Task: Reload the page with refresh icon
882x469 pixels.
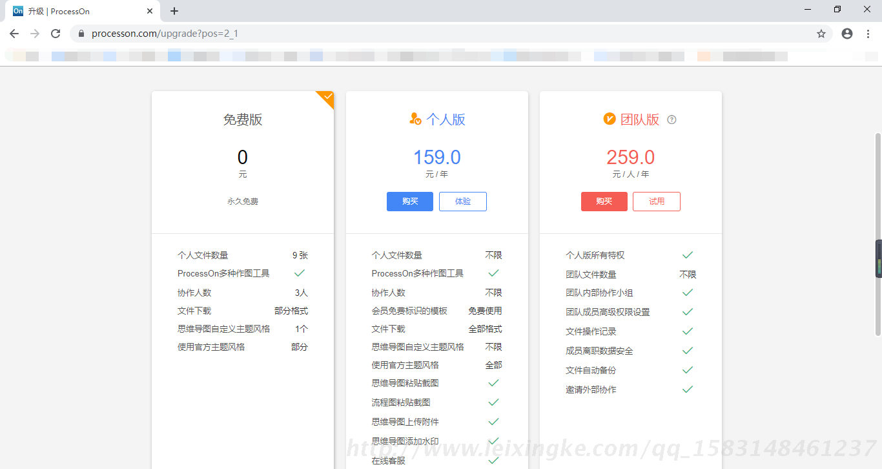Action: pos(56,34)
